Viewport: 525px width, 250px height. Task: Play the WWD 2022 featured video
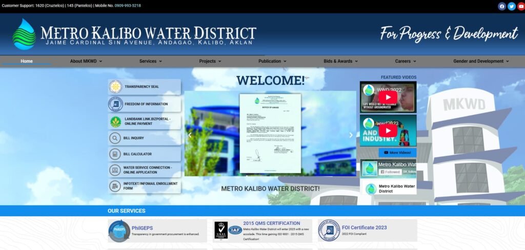[388, 97]
